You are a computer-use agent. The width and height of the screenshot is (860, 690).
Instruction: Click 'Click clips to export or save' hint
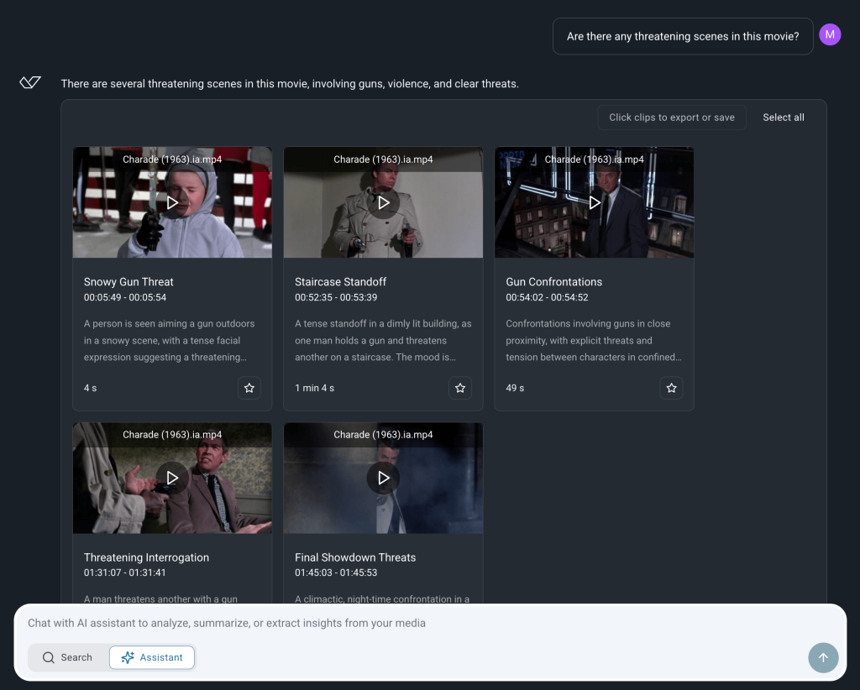click(x=671, y=118)
